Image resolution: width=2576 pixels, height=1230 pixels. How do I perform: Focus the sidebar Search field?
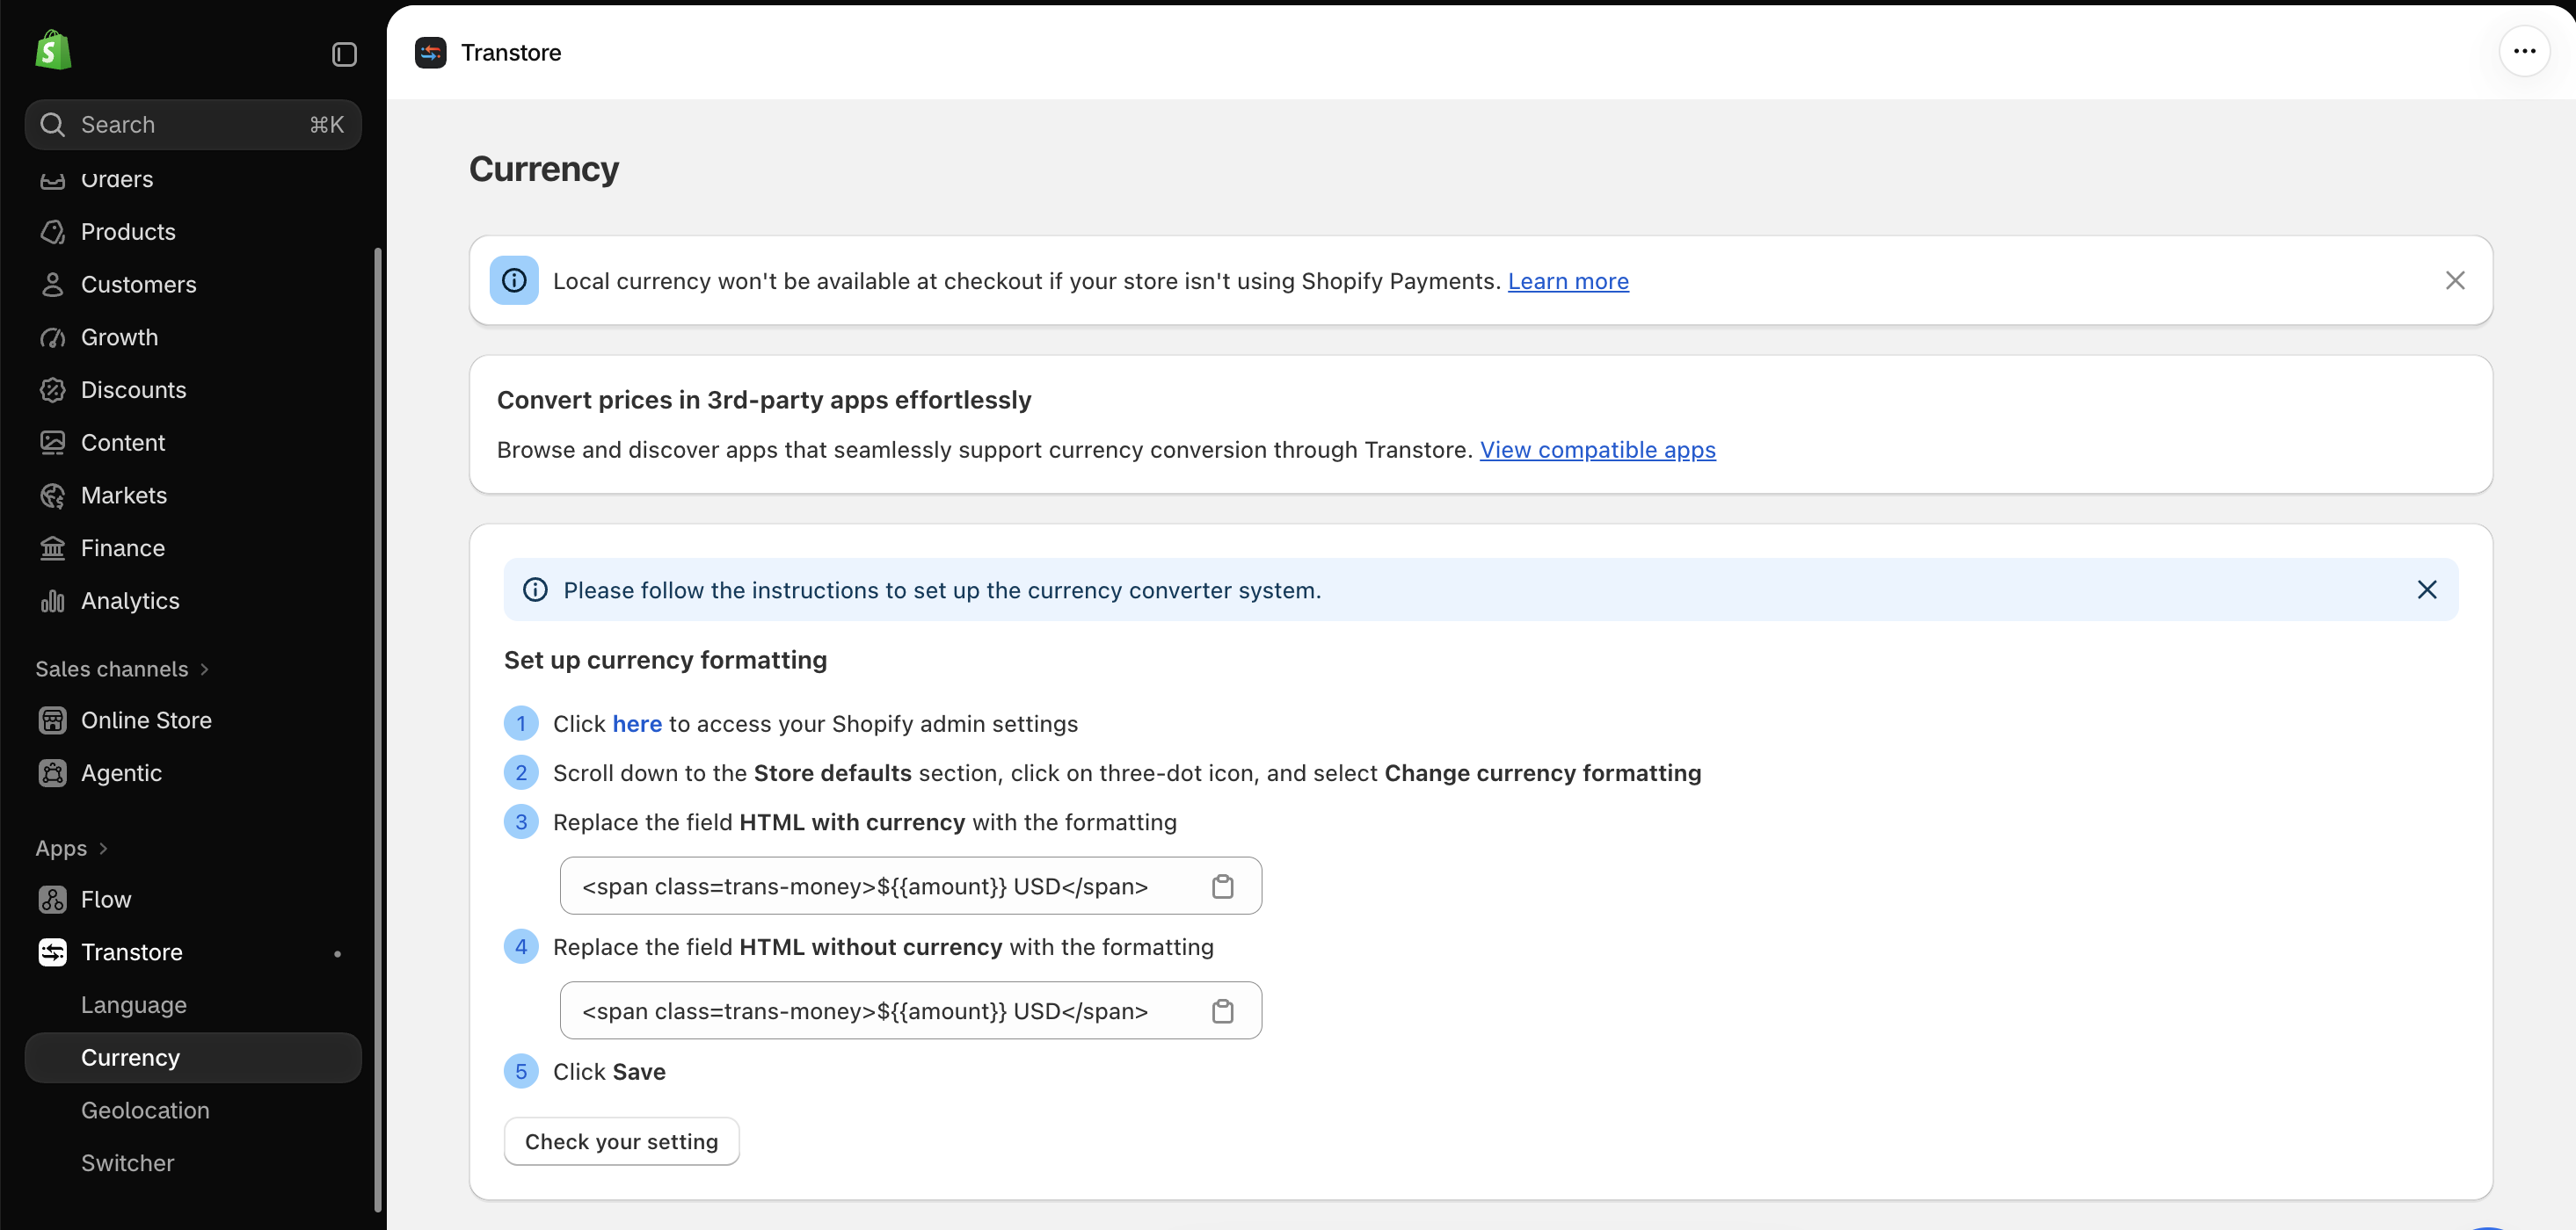[x=193, y=125]
